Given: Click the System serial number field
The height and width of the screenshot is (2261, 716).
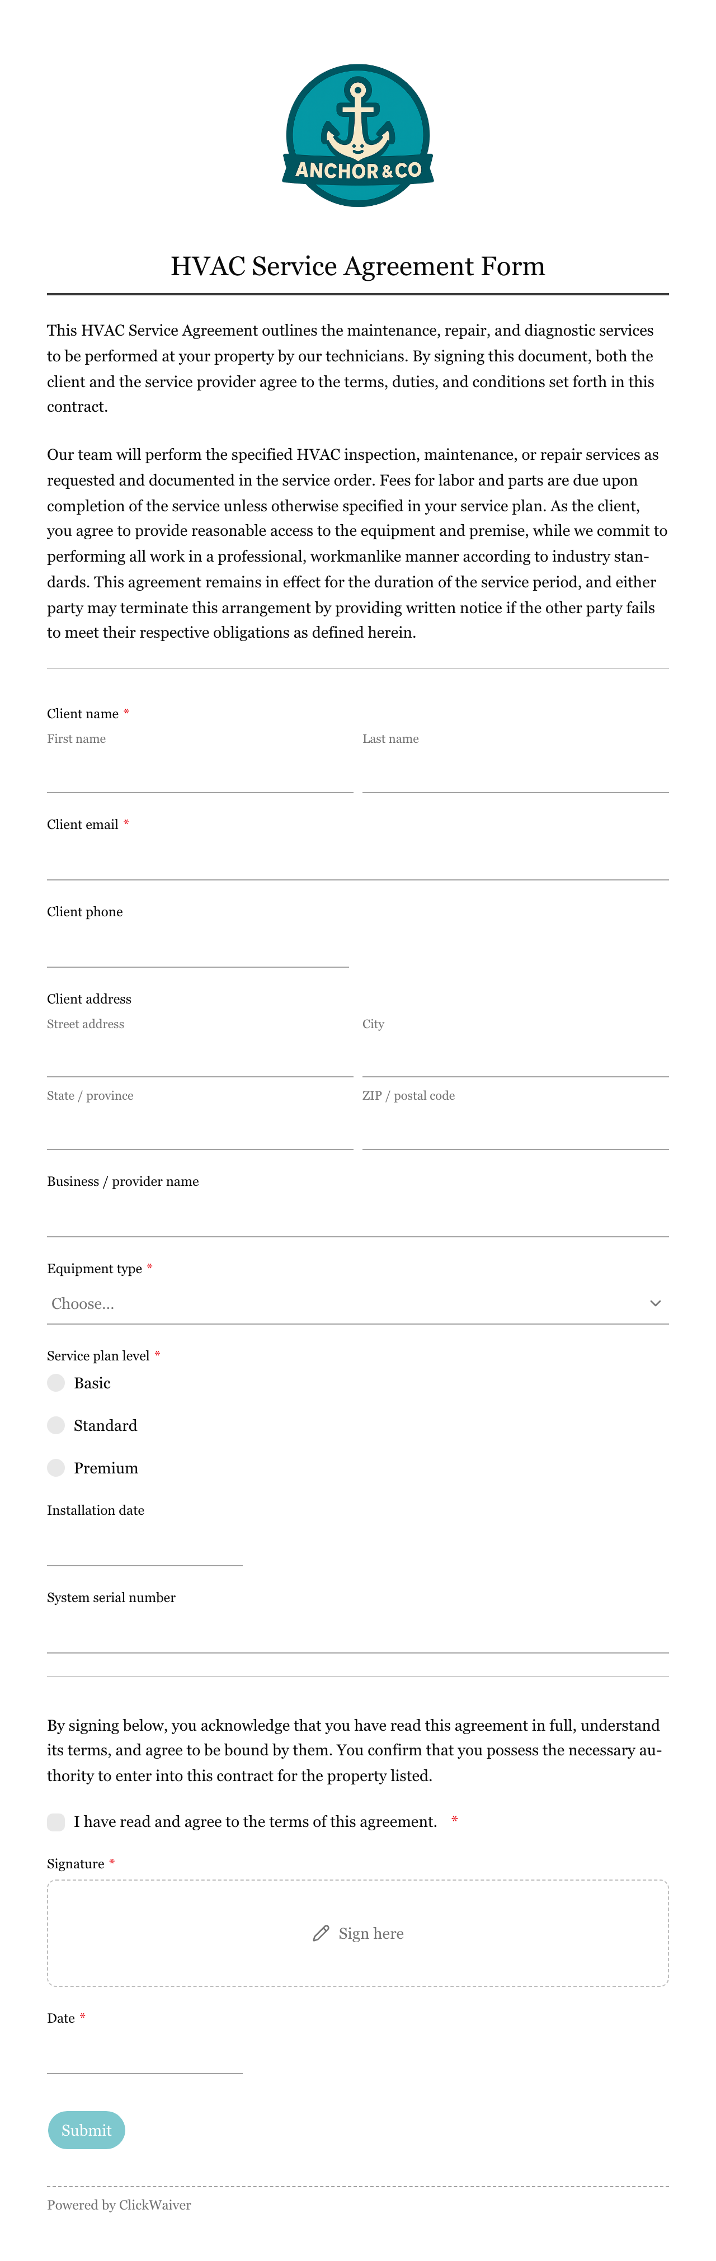Looking at the screenshot, I should coord(358,1633).
